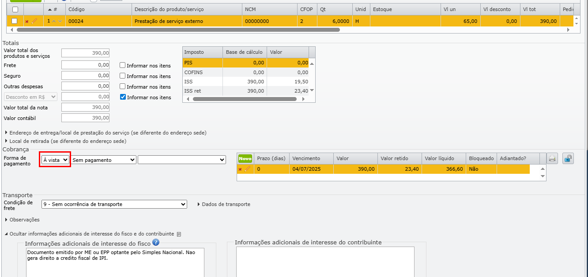Edit the 04/07/2025 installment with pencil
The width and height of the screenshot is (588, 277).
coord(247,169)
